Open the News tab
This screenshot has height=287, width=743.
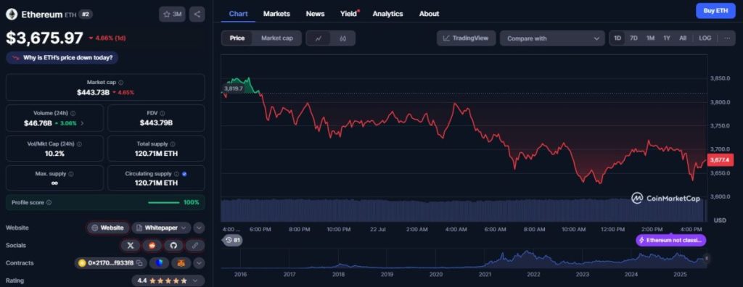[315, 14]
